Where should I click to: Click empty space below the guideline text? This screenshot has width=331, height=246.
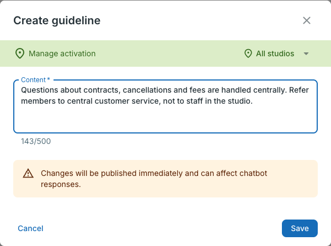165,119
